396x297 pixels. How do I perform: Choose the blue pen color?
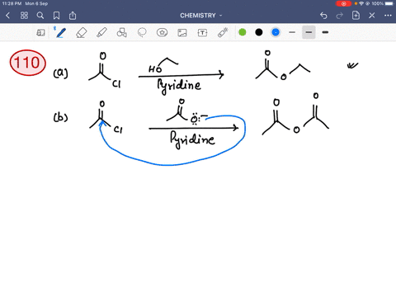pyautogui.click(x=276, y=32)
